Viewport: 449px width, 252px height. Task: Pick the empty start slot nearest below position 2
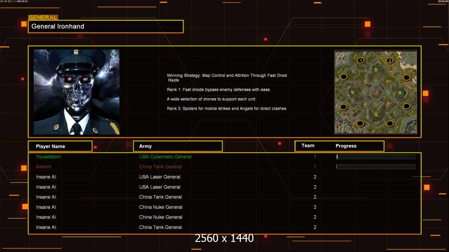click(x=406, y=77)
